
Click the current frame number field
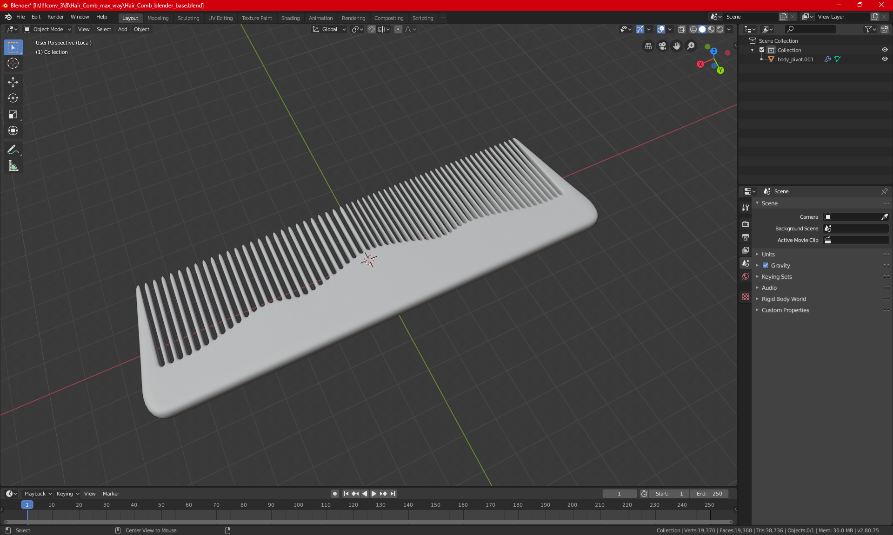(x=620, y=494)
